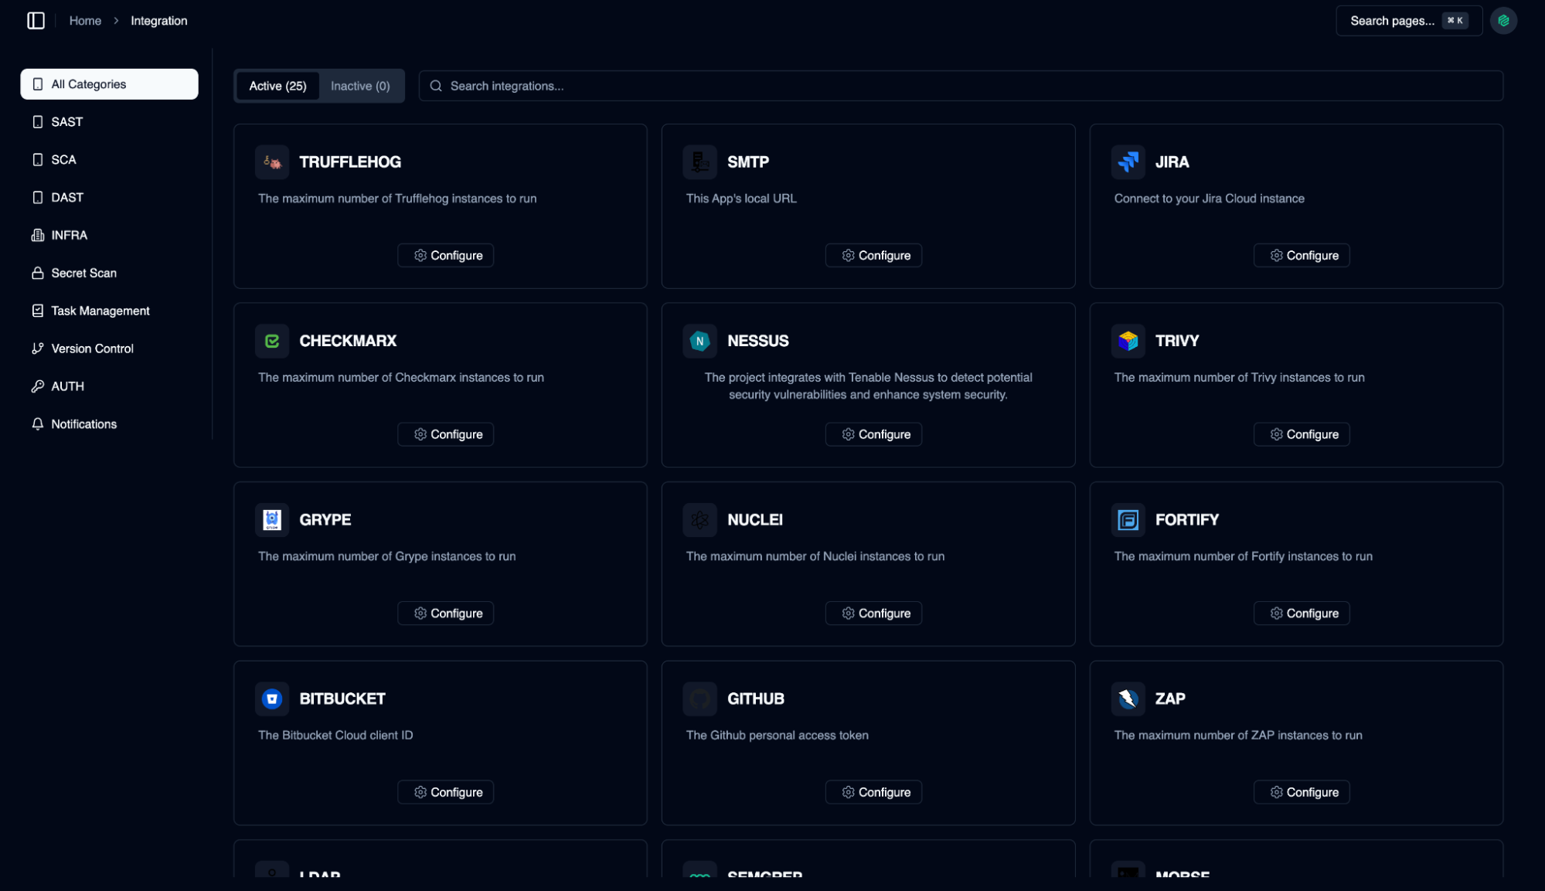Open the user avatar icon

click(x=1503, y=21)
